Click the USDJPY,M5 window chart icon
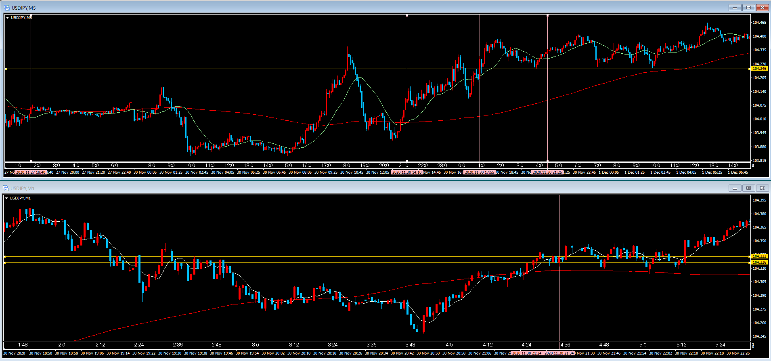Screen dimensions: 771x361 point(6,8)
